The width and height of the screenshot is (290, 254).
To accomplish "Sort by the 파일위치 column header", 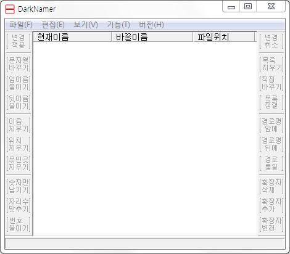I will (x=224, y=37).
